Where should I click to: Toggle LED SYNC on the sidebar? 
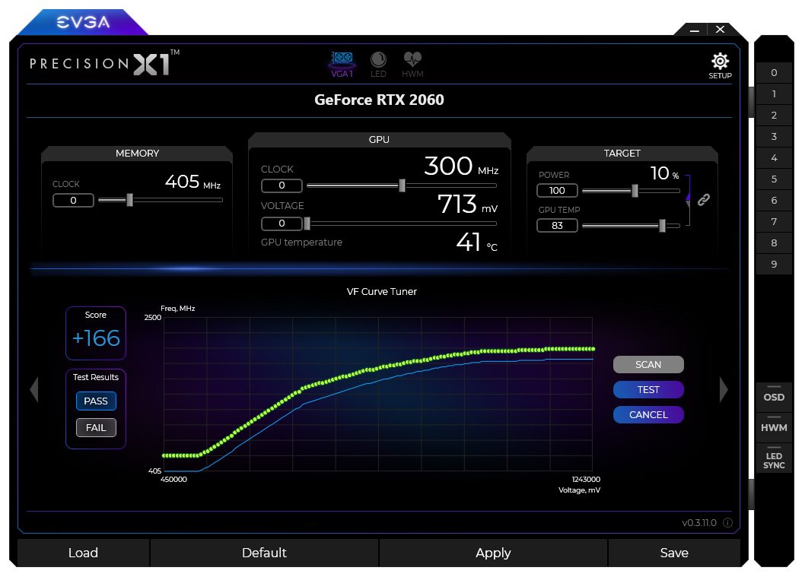[x=774, y=458]
